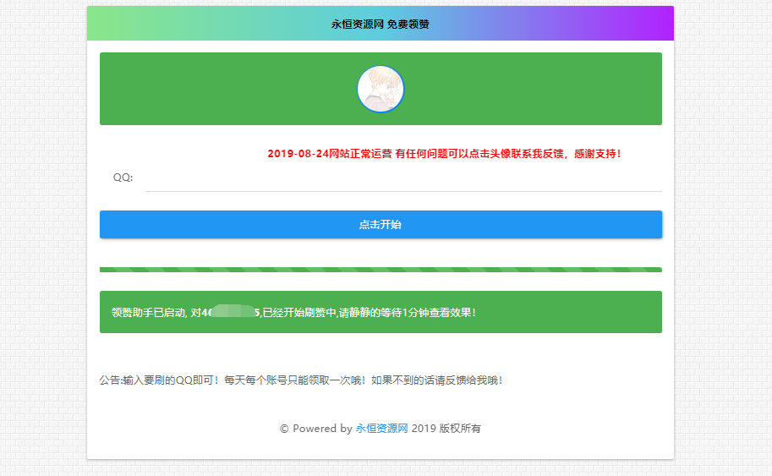Open the 永恒资源网 footer link

pos(381,429)
